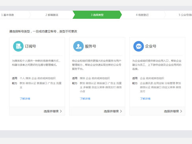The image size is (192, 144).
Task: Click the 适用 label in 企业号 card
Action: click(135, 78)
